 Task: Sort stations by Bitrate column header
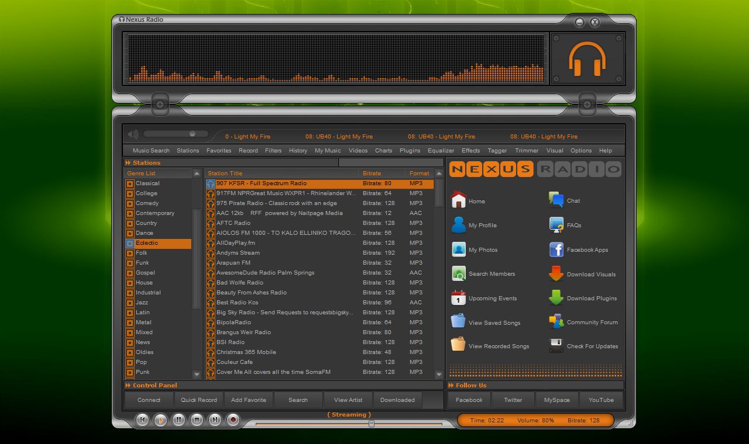pos(382,173)
